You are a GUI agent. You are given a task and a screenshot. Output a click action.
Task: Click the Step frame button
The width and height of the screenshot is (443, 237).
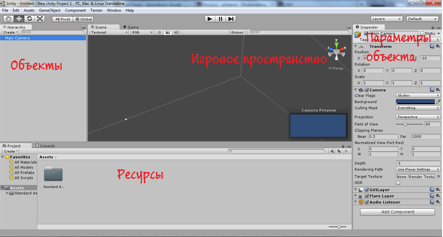tap(230, 19)
